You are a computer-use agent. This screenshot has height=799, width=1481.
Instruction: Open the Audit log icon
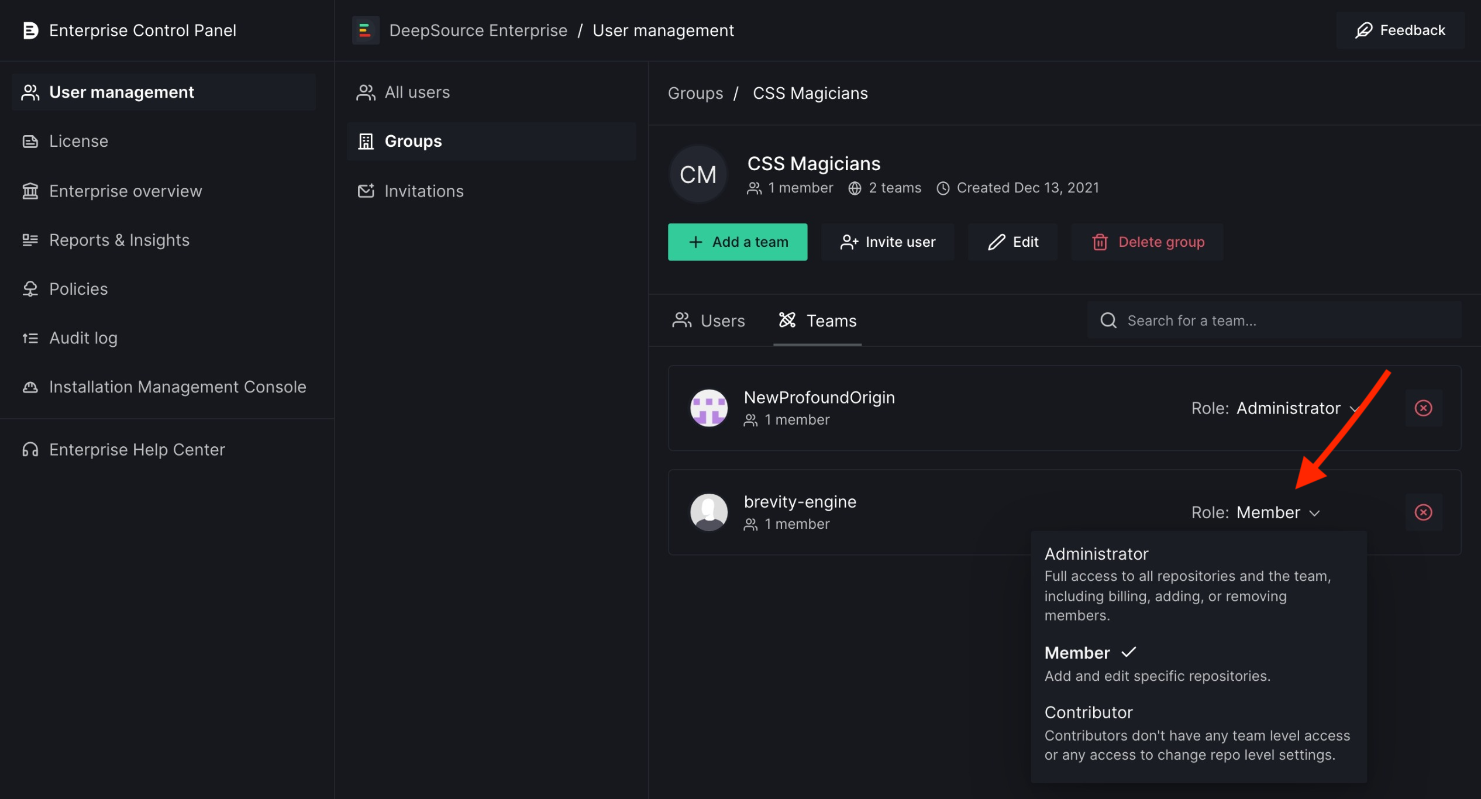coord(30,337)
